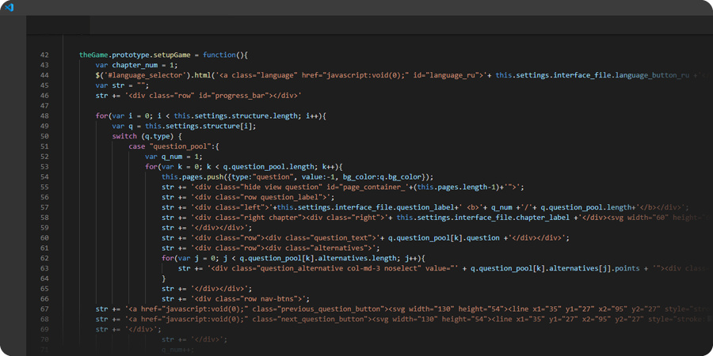The height and width of the screenshot is (356, 713).
Task: Click line number 50 in the gutter
Action: (x=44, y=136)
